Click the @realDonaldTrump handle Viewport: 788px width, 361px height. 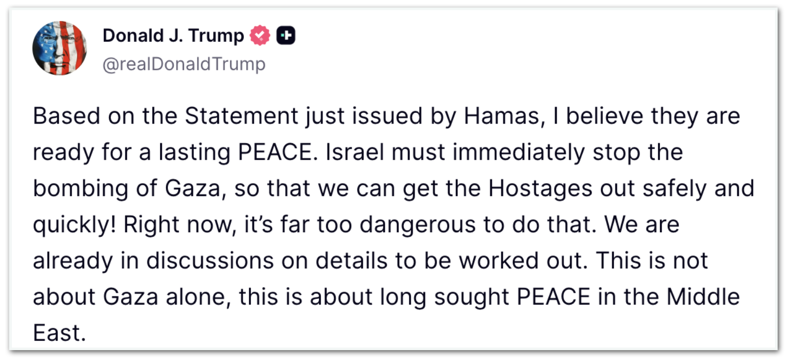[184, 65]
